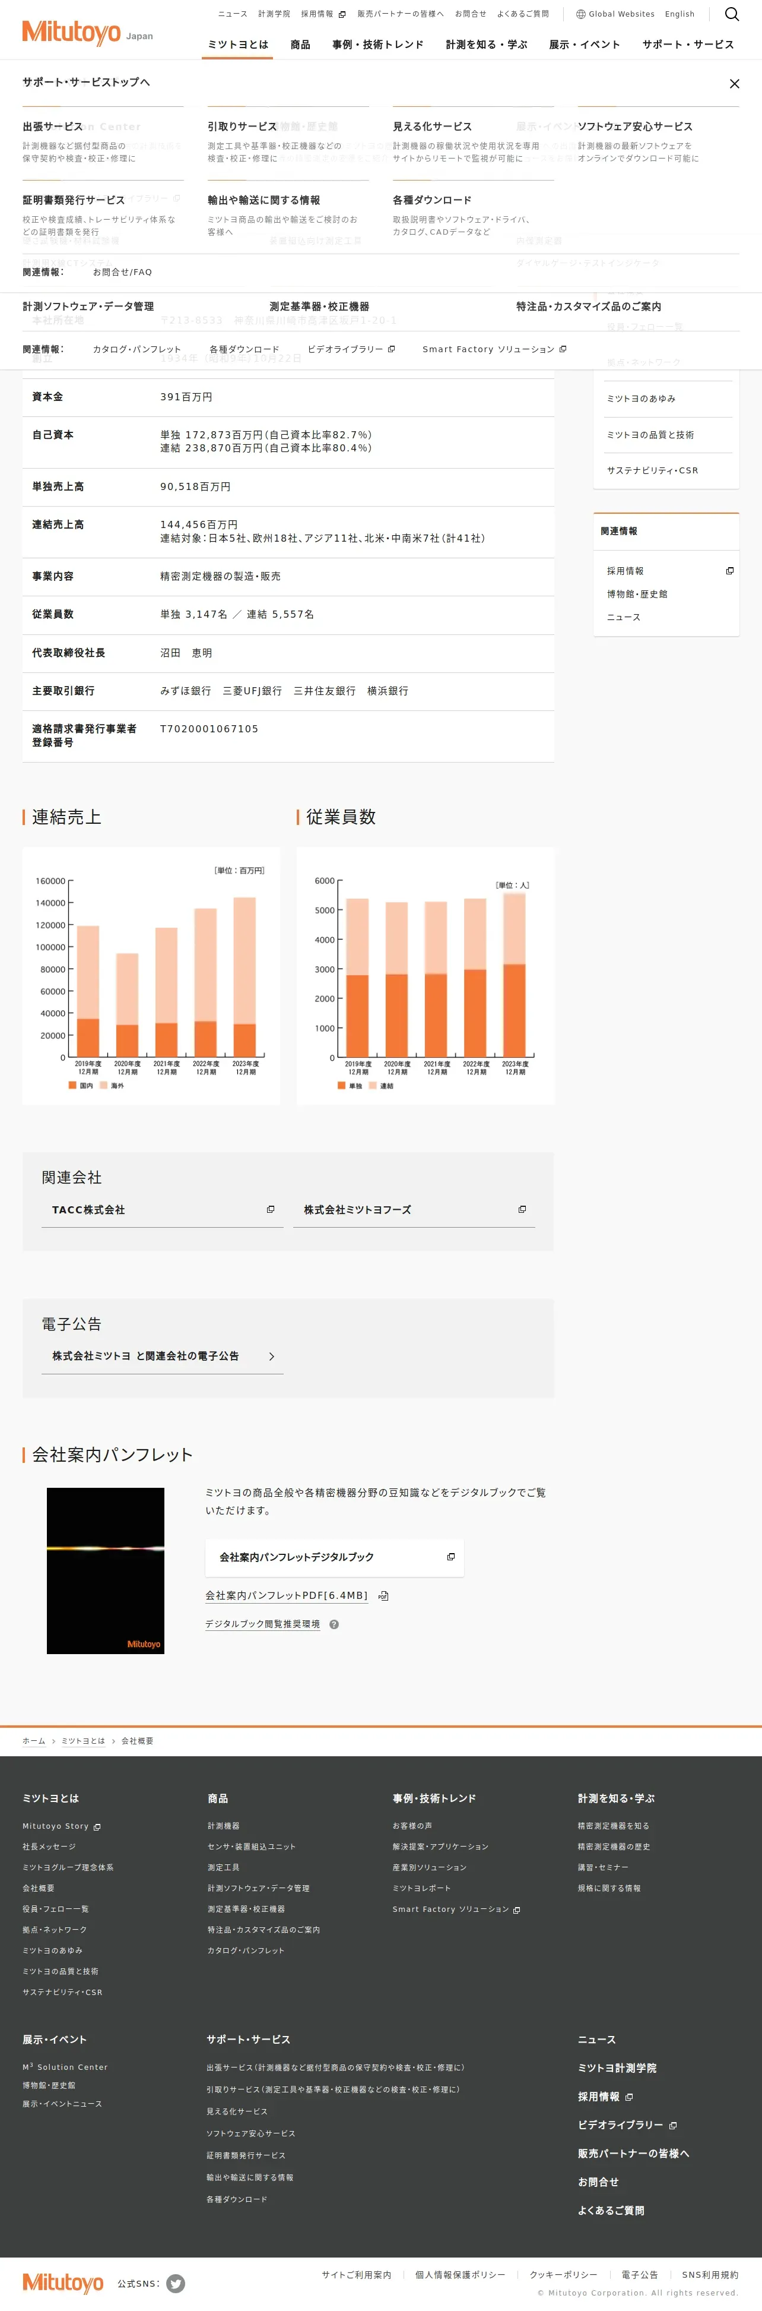The height and width of the screenshot is (2311, 762).
Task: Click PDF icon next to 会社案内パンフレットPDF
Action: point(384,1596)
